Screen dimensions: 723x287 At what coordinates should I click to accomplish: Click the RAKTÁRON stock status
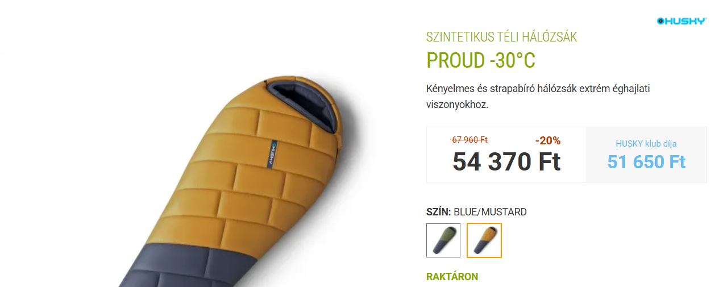pos(452,277)
